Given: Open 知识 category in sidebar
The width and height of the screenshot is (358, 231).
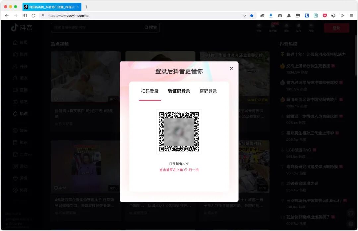Looking at the screenshot, I should pyautogui.click(x=20, y=143).
